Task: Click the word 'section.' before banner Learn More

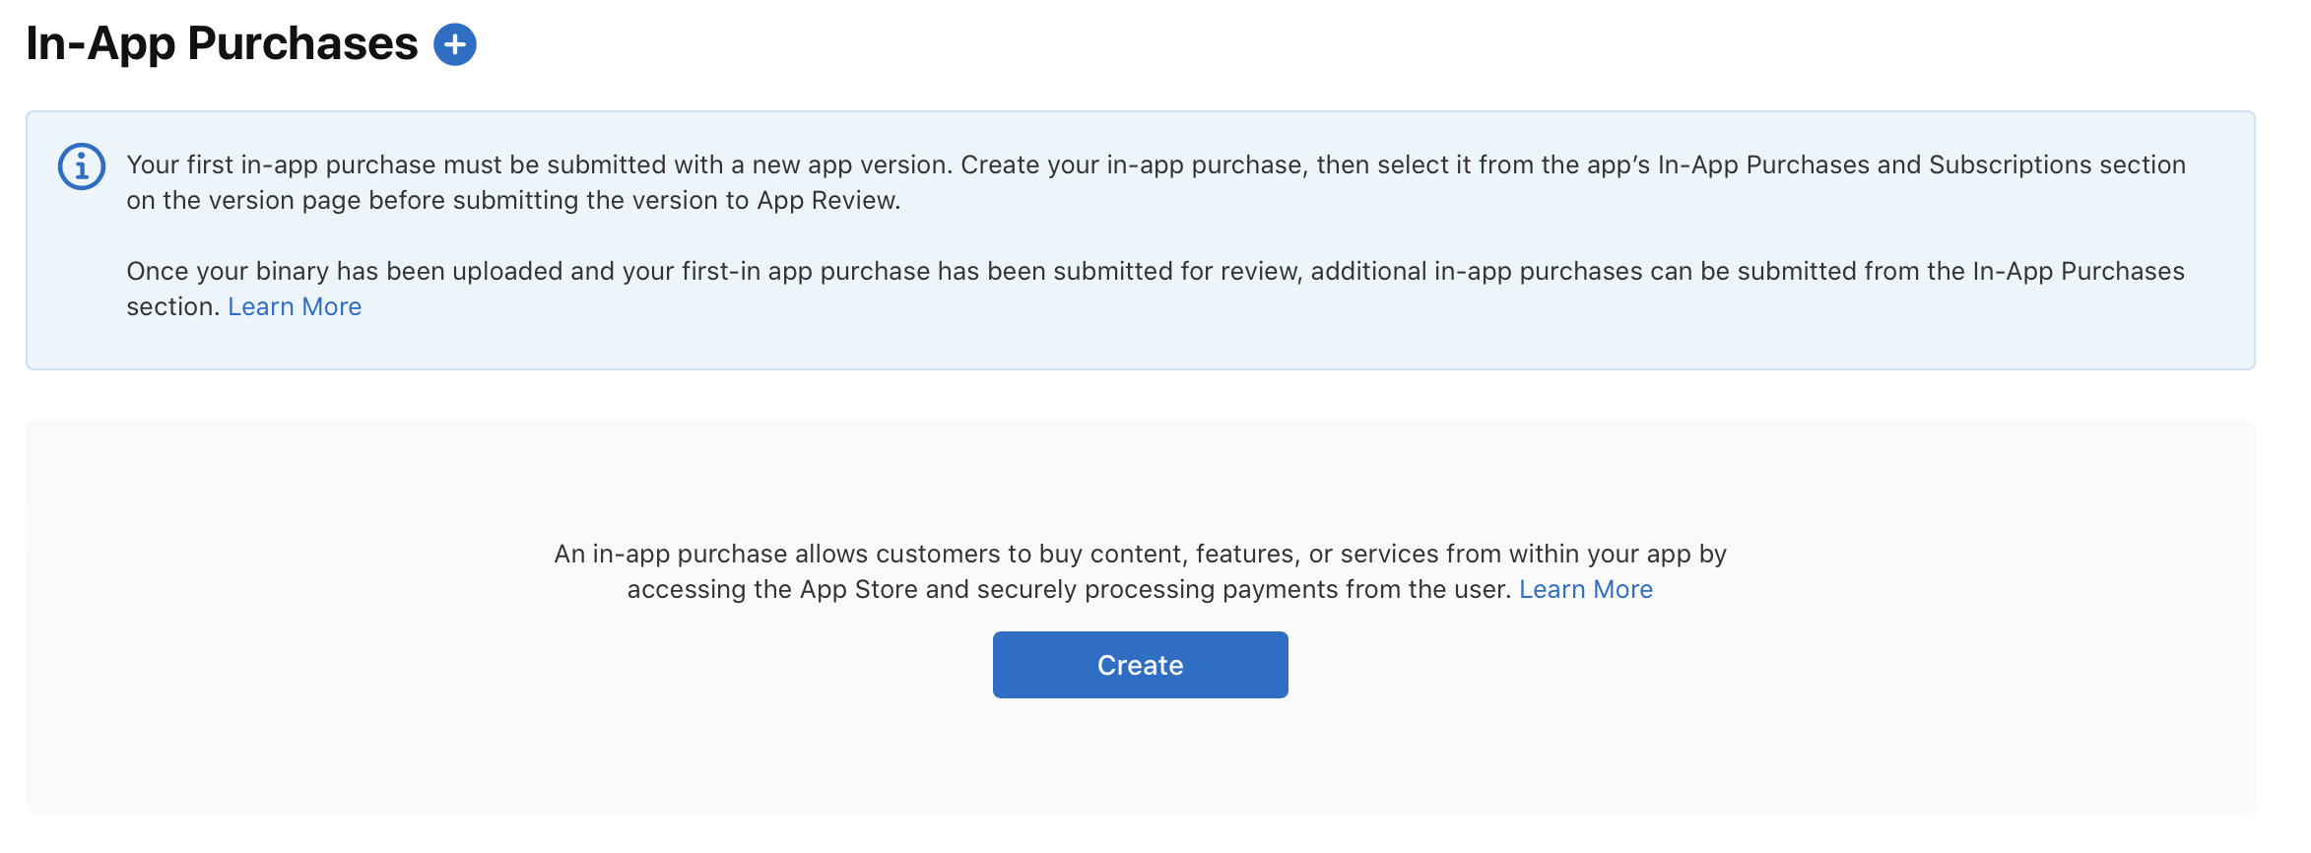Action: [172, 307]
